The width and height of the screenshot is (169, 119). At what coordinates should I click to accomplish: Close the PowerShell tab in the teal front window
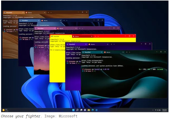(102, 52)
